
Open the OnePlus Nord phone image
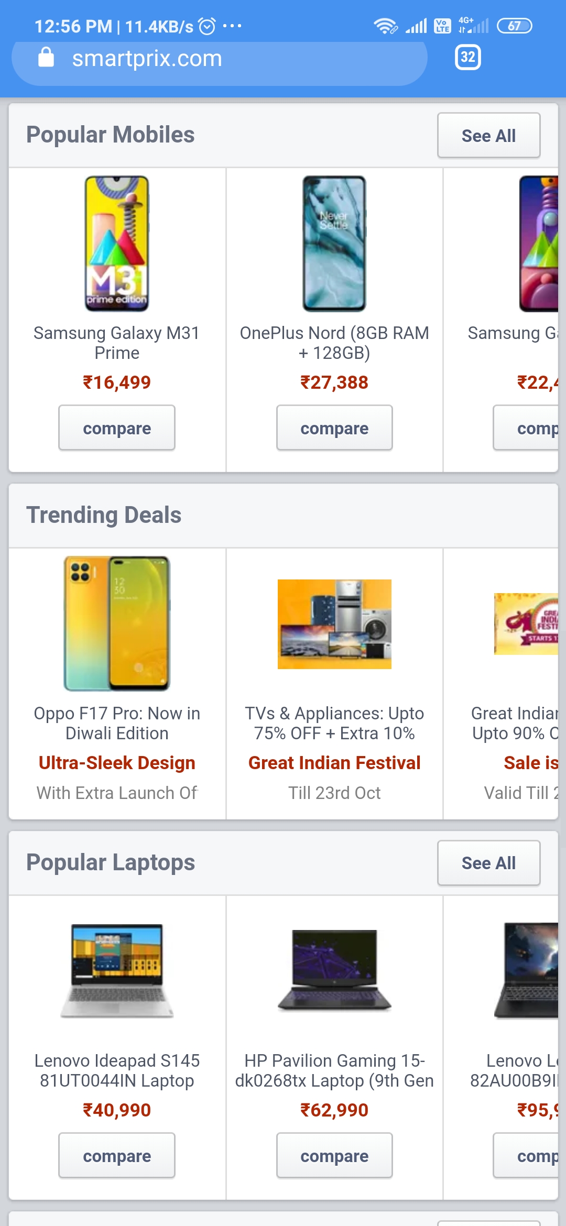coord(334,244)
